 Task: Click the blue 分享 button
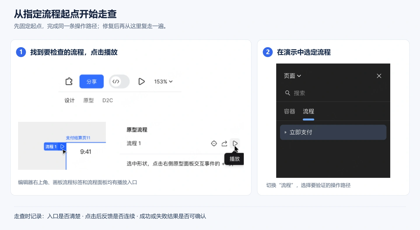click(92, 82)
